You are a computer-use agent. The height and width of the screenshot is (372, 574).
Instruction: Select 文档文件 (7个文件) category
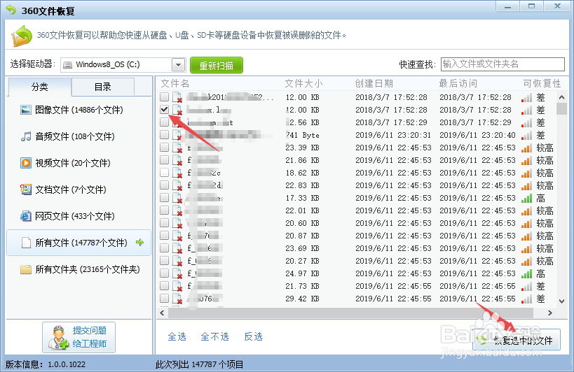[78, 189]
